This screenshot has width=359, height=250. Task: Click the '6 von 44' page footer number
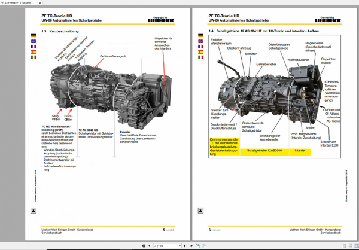coord(214,230)
